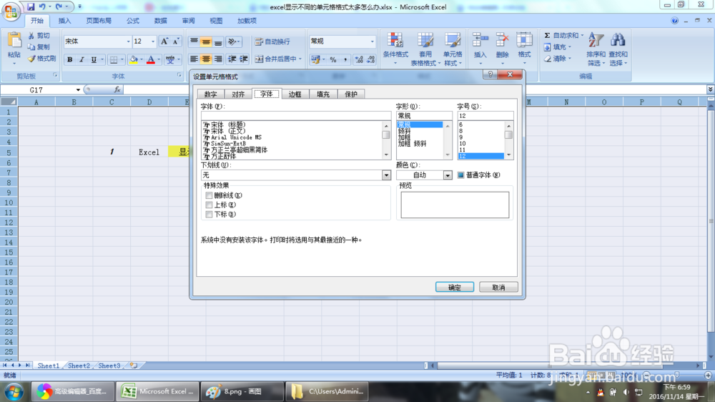Open the Insert ribbon tab
This screenshot has height=402, width=715.
tap(65, 21)
